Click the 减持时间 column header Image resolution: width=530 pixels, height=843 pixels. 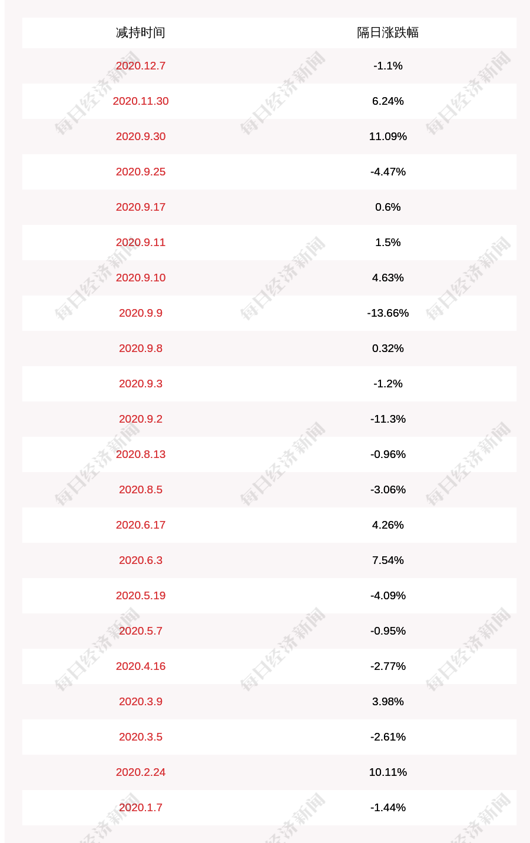141,32
